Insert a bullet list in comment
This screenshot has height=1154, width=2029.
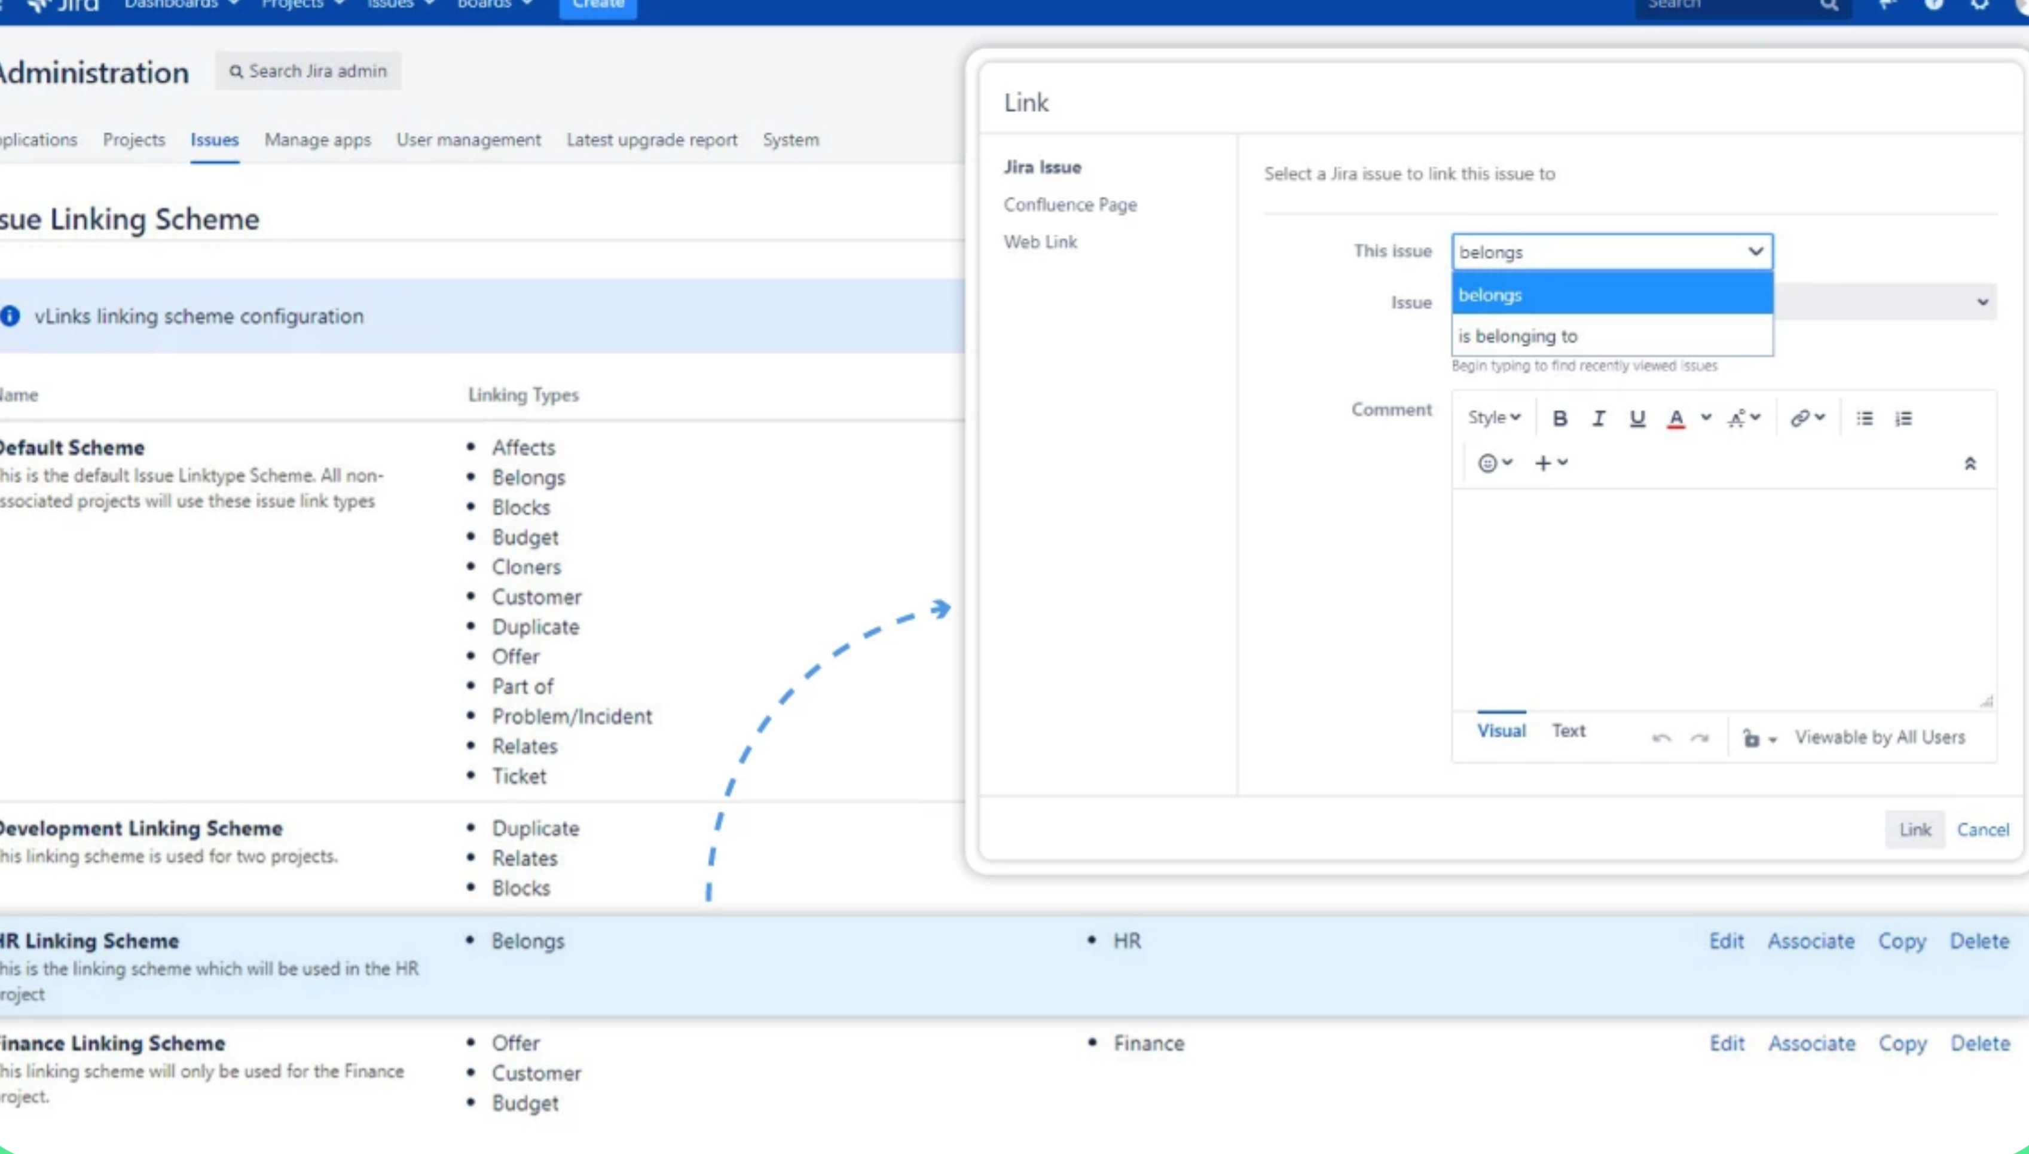pyautogui.click(x=1864, y=418)
